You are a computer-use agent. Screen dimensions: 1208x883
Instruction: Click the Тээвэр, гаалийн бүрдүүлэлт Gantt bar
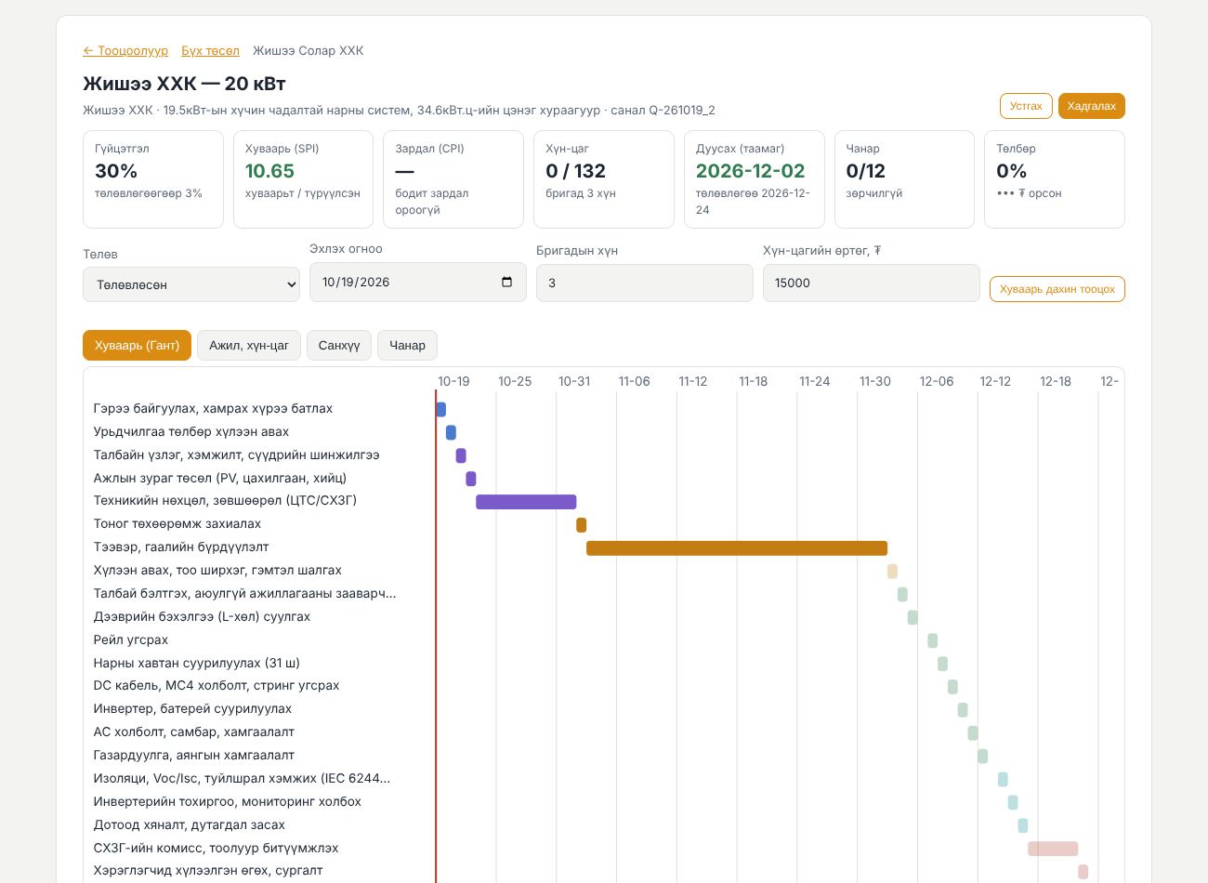737,548
